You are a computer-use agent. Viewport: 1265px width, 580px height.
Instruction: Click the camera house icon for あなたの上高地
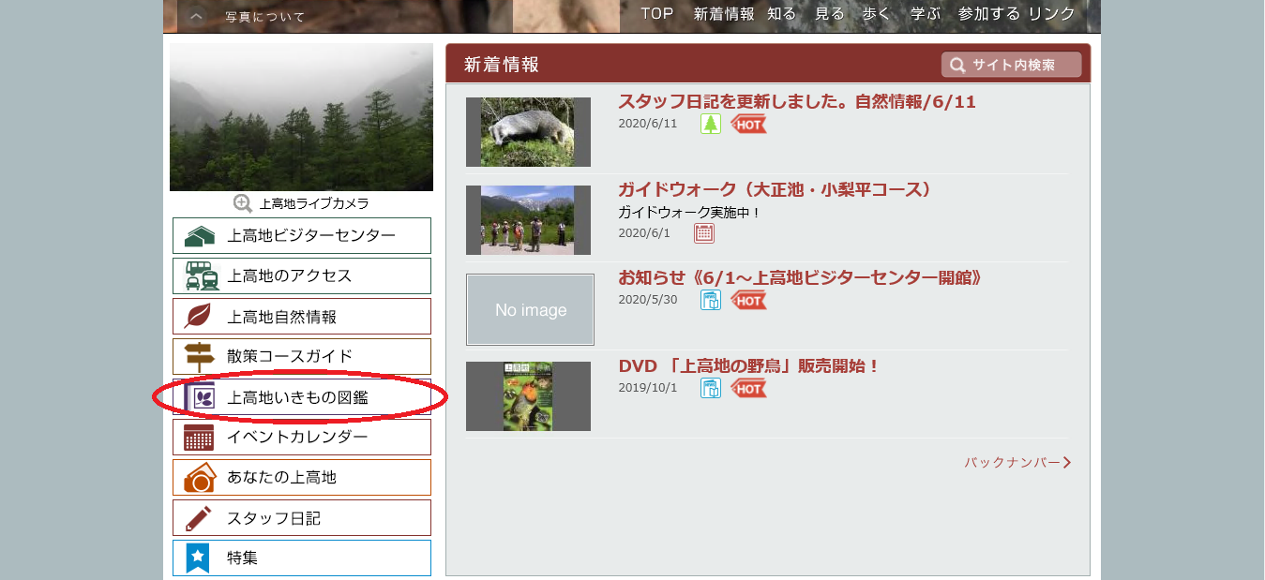click(x=199, y=478)
